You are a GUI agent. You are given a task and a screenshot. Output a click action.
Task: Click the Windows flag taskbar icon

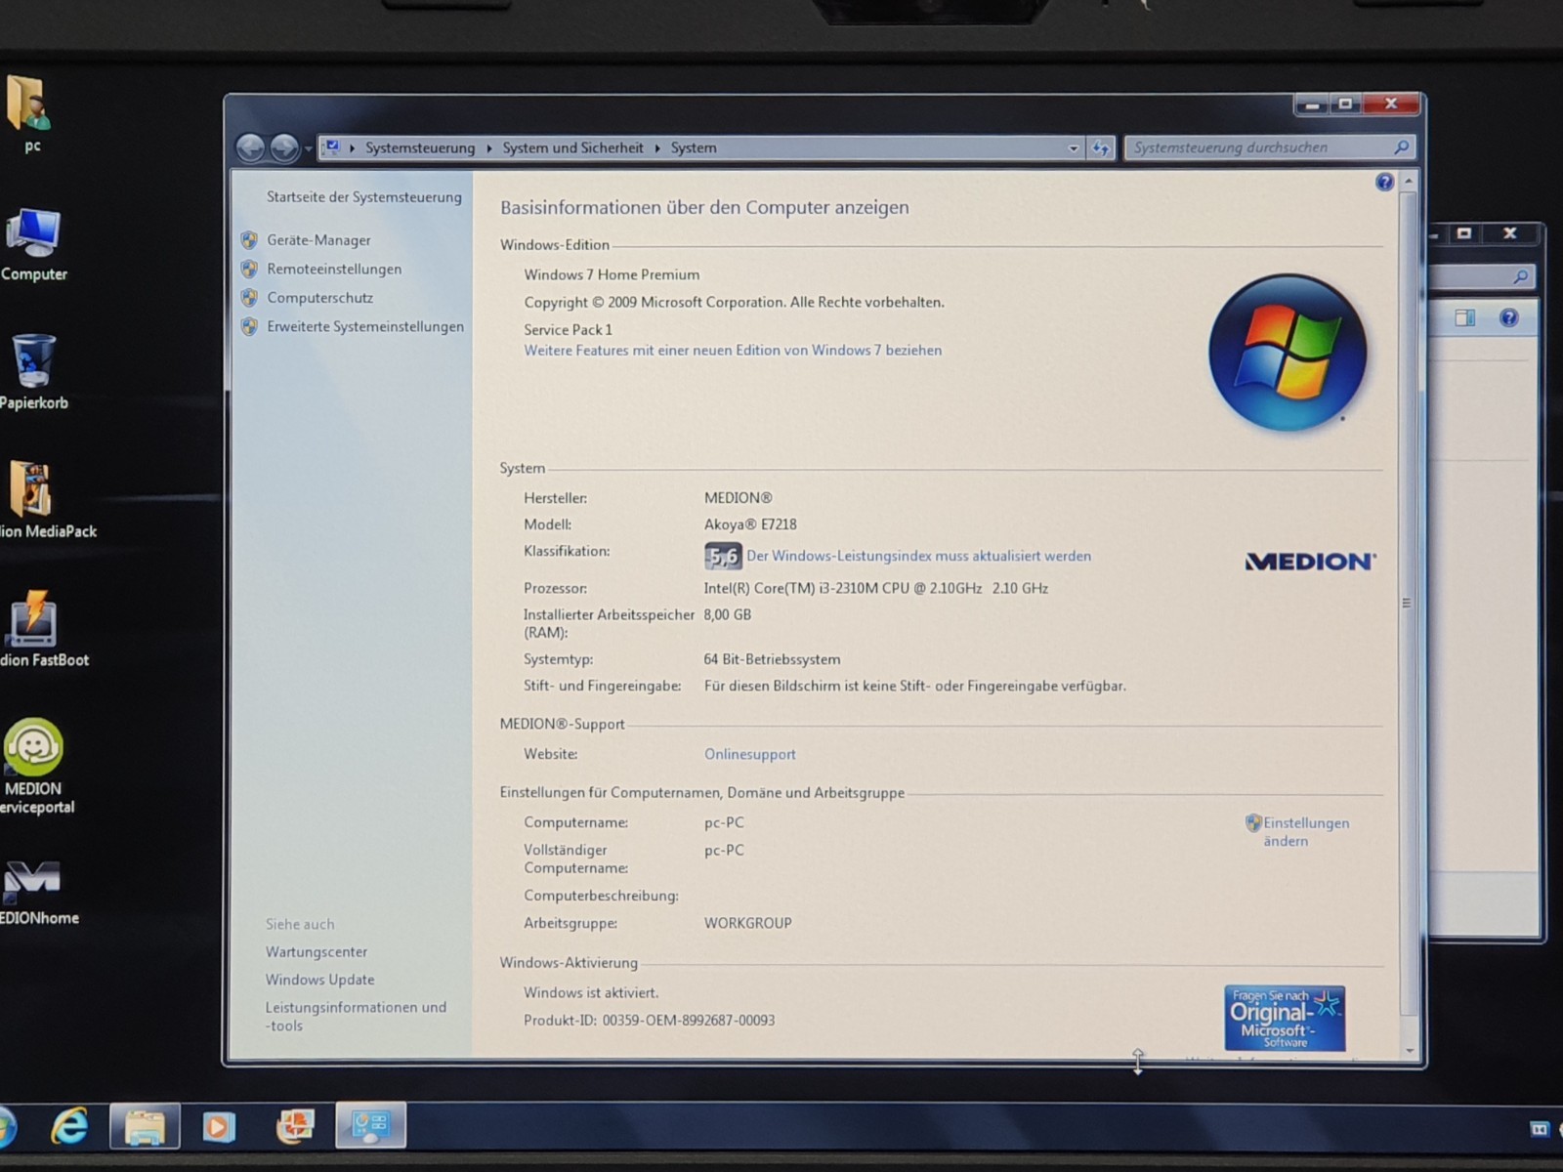pos(295,1126)
